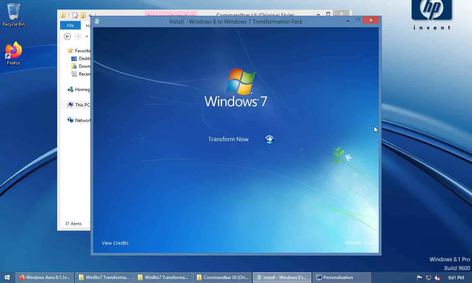Click Explorer window folder system icon
472x283 pixels.
tap(63, 15)
